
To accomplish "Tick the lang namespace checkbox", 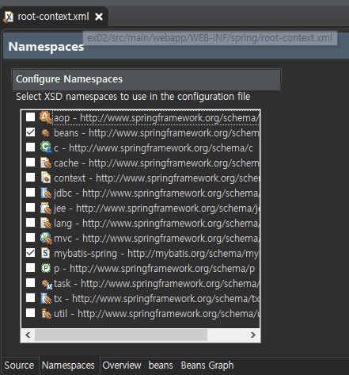I will tap(30, 223).
